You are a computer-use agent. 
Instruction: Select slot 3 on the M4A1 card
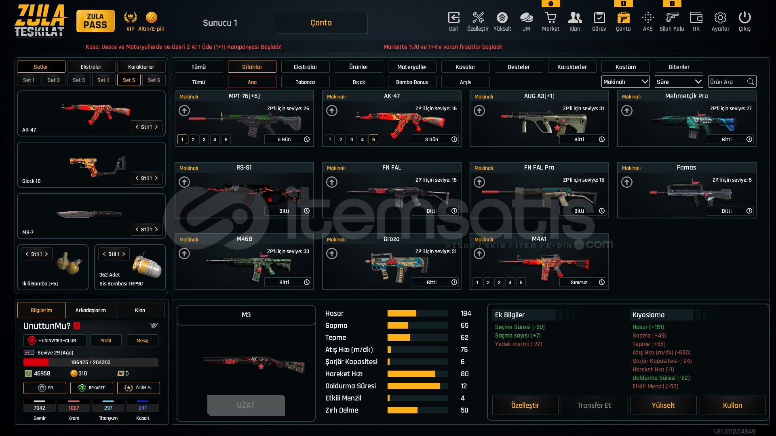click(x=499, y=283)
